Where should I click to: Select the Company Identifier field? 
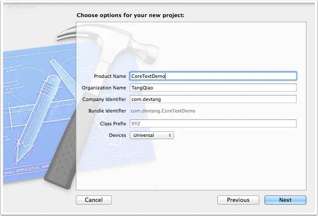coord(213,99)
